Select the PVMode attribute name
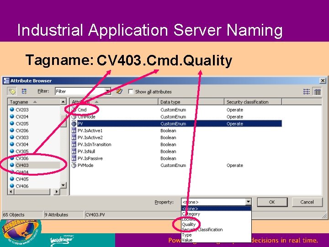329x247 pixels. point(85,165)
